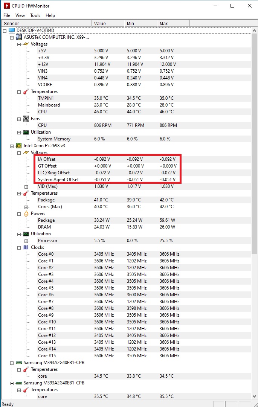Expand the Processor utilization entry
Screen dimensions: 258x407
pos(26,241)
